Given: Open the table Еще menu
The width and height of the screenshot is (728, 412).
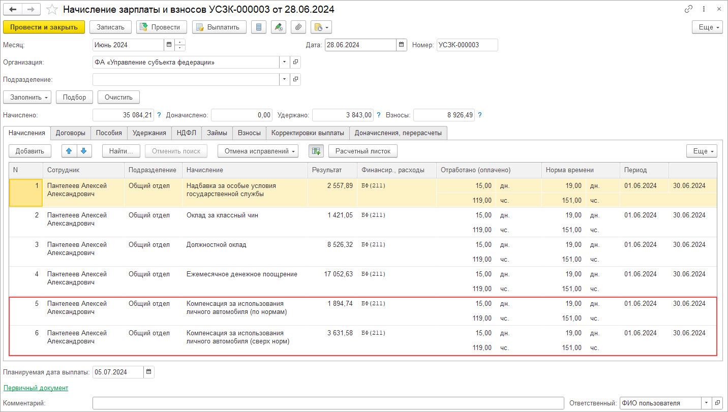Looking at the screenshot, I should (x=702, y=151).
